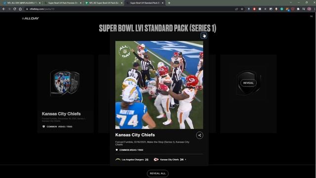Click the Los Angeles Chargers 28 score
Viewport: 316px width, 178px height.
click(135, 160)
